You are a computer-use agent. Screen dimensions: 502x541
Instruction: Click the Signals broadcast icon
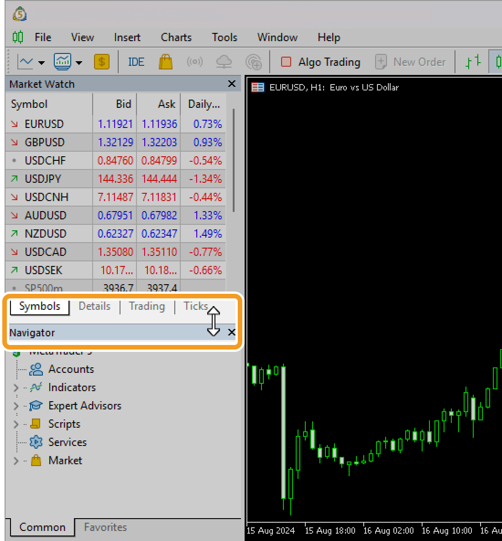click(194, 62)
